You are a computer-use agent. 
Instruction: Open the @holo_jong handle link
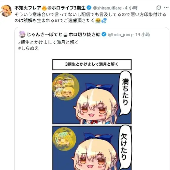(x=120, y=35)
